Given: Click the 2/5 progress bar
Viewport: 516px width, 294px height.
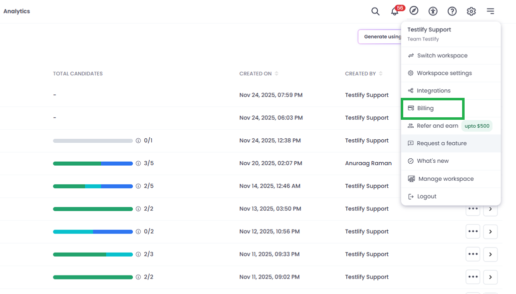Looking at the screenshot, I should coord(93,186).
